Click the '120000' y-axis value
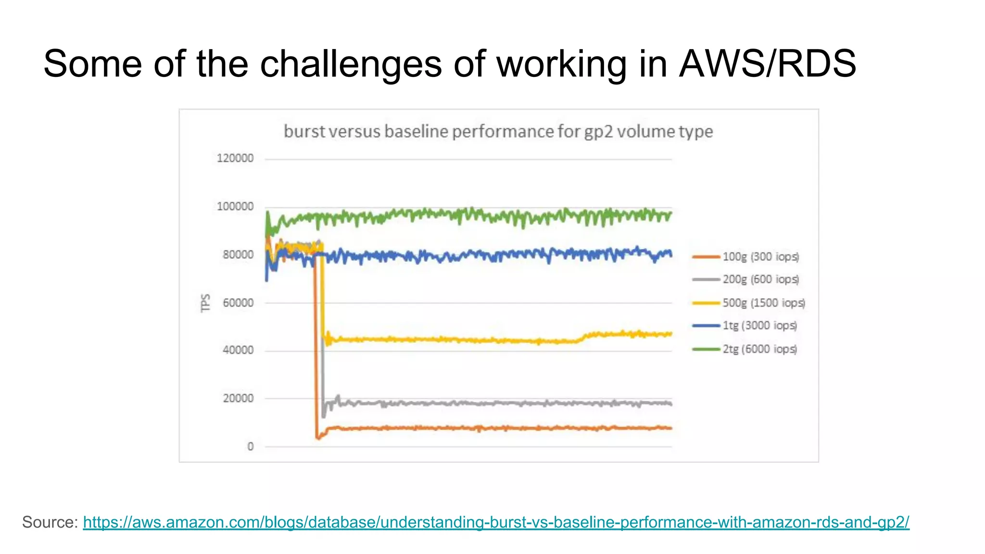Screen dimensions: 985x554 point(235,158)
